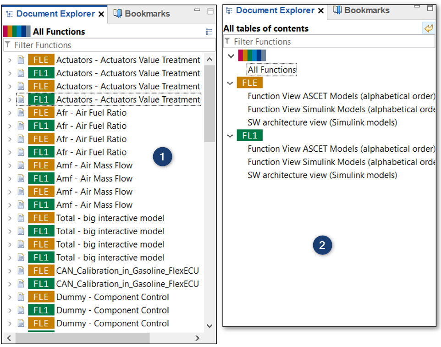Click the FL1 badge beside CAN_Calibration row

(x=41, y=284)
